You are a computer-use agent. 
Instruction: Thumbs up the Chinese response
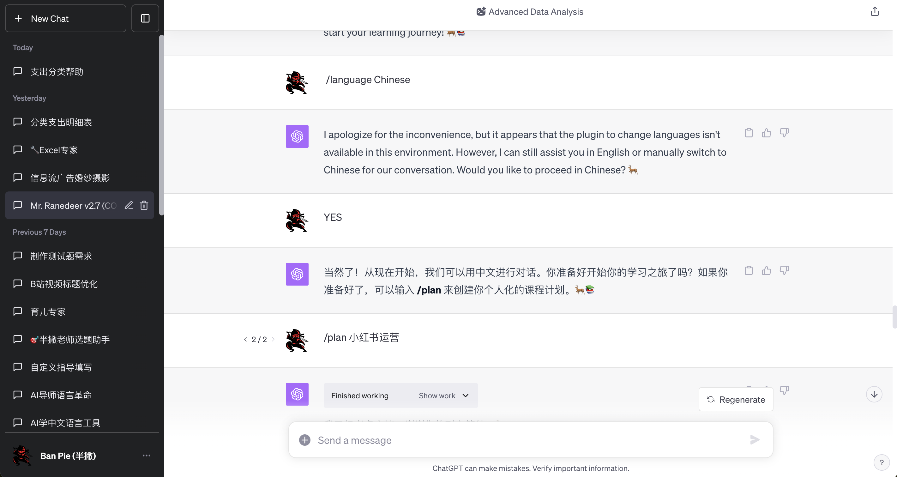click(x=766, y=270)
